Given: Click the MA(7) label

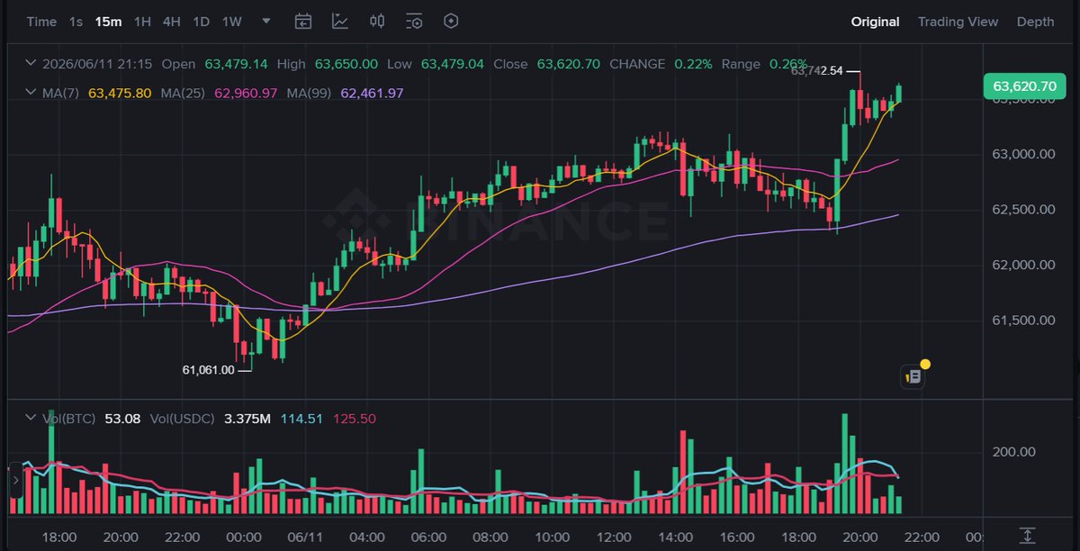Looking at the screenshot, I should 60,93.
